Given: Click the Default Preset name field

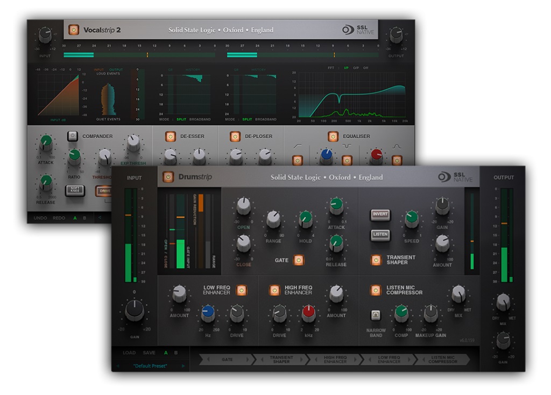Looking at the screenshot, I should pos(150,366).
